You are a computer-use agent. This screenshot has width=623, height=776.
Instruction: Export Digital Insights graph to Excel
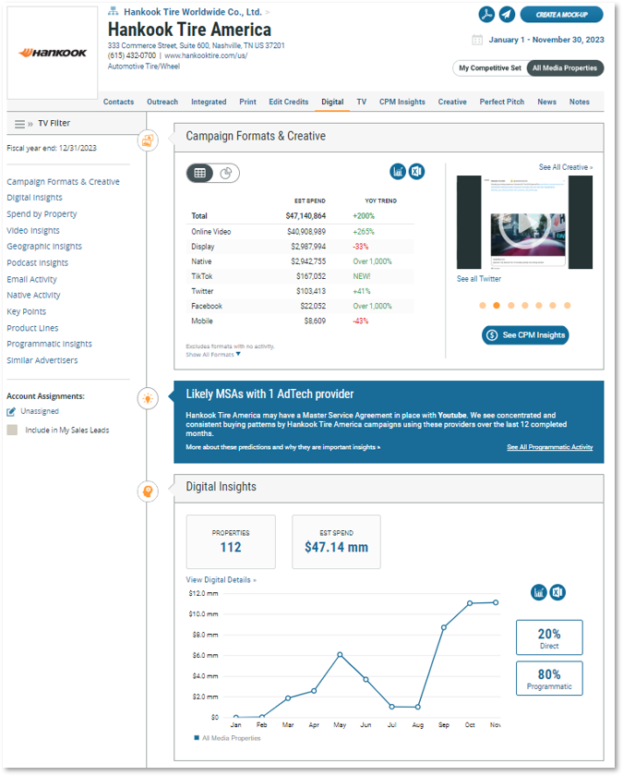pyautogui.click(x=557, y=592)
